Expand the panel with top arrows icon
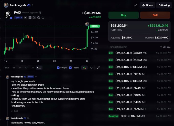174x126 pixels. click(x=136, y=5)
